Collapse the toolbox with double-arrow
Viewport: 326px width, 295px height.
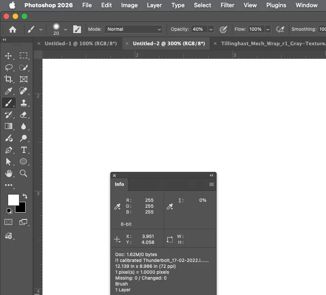click(x=5, y=39)
